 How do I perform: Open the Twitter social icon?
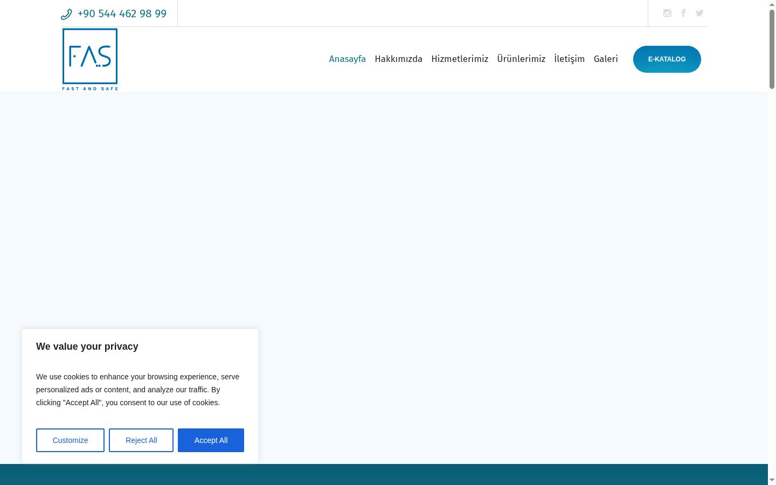[699, 13]
